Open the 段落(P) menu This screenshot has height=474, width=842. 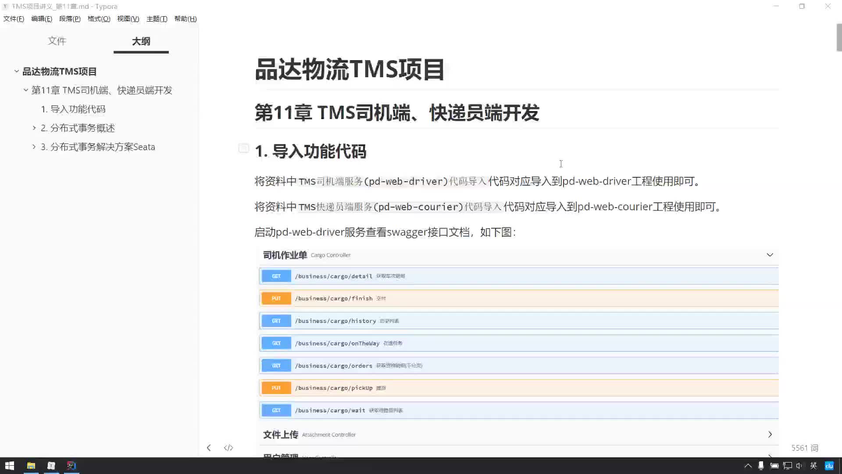[x=70, y=19]
